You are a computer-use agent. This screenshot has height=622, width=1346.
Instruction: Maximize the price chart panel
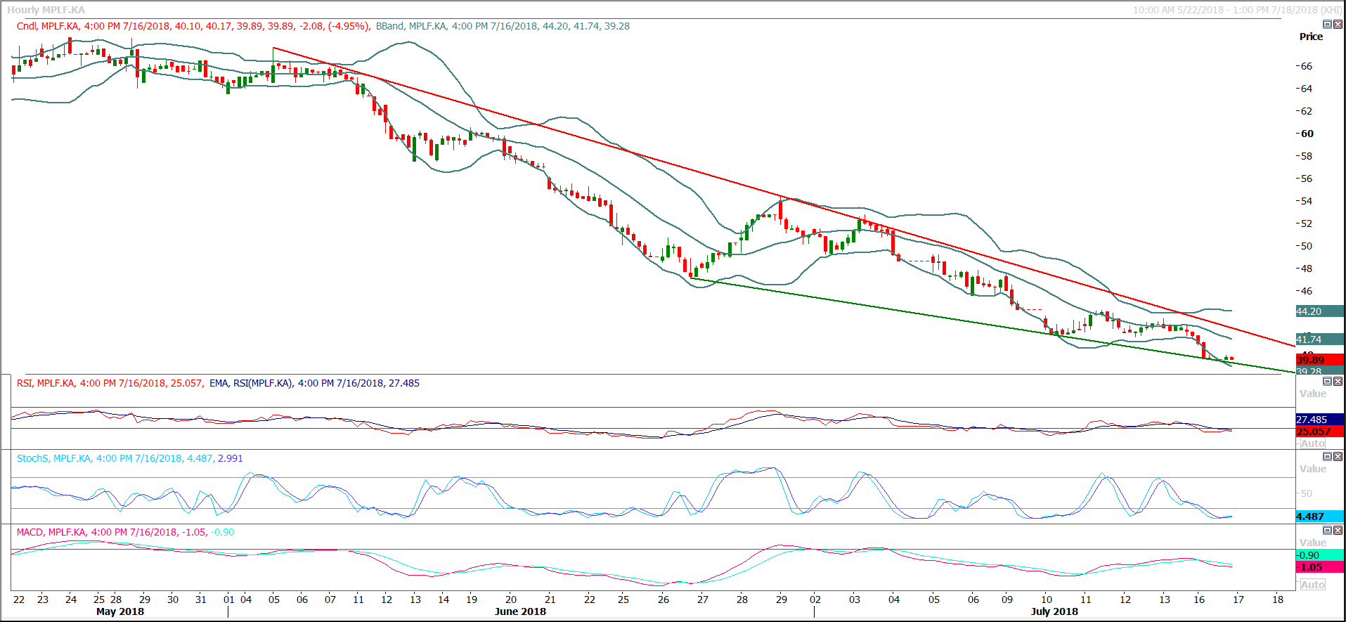pyautogui.click(x=1327, y=24)
